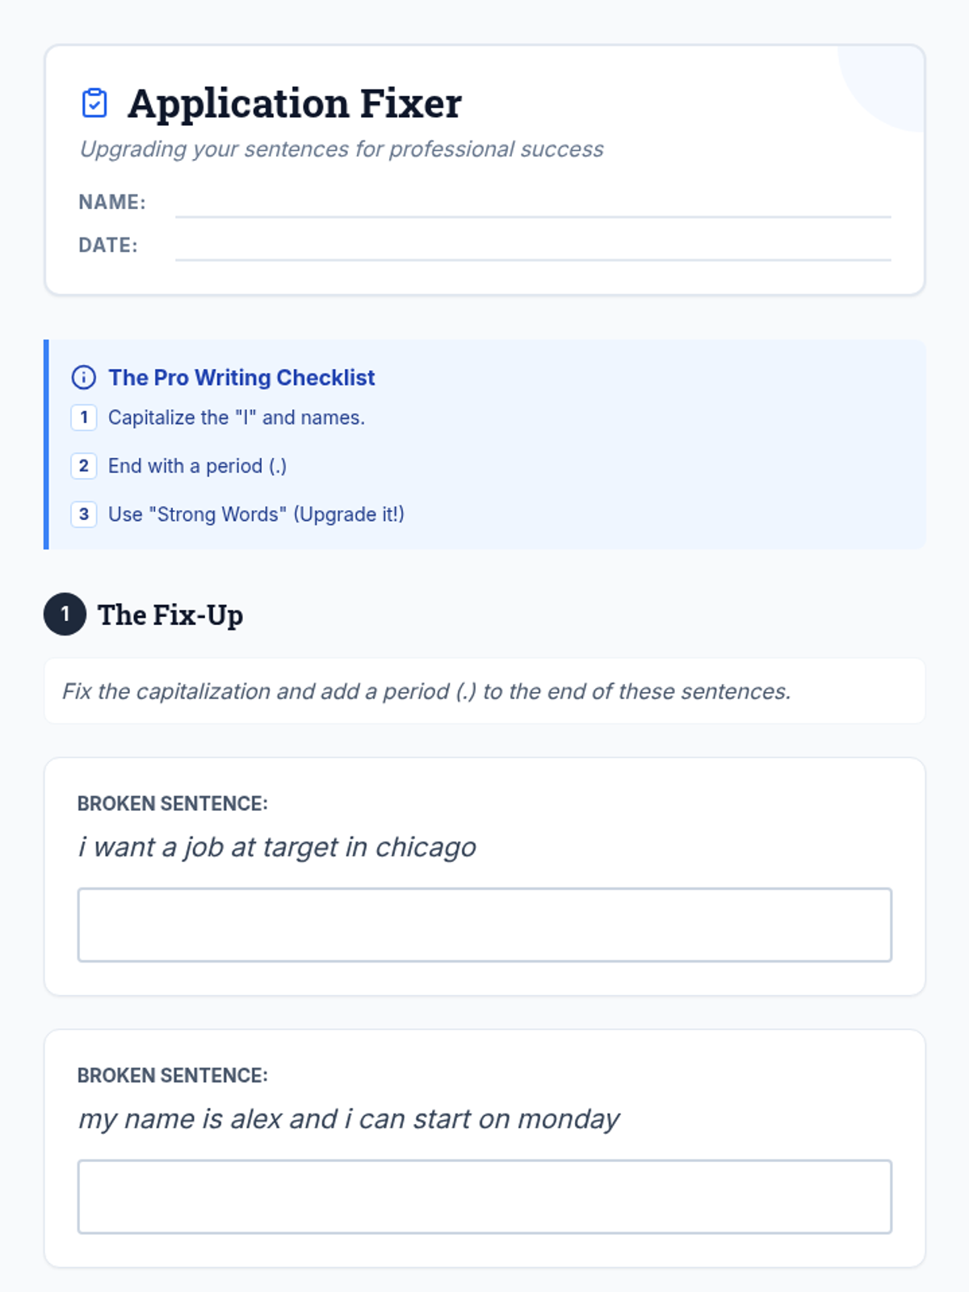Click answer box under the Target Chicago sentence
Screen dimensions: 969x1292
484,925
